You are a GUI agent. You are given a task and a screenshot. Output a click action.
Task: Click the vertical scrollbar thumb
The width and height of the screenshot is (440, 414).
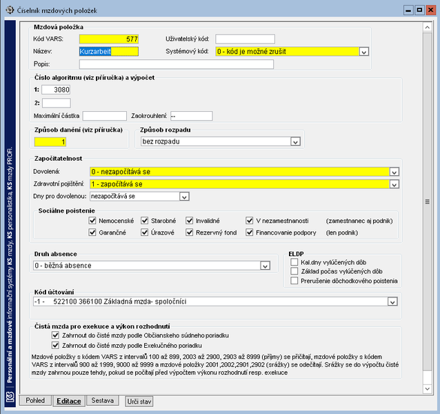(x=427, y=201)
